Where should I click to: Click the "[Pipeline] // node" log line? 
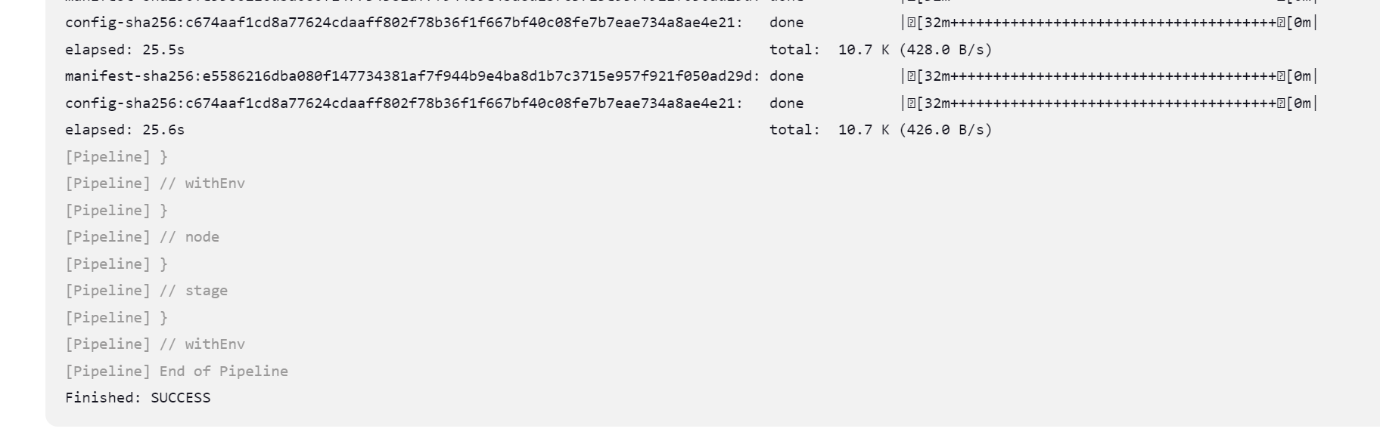click(x=142, y=237)
